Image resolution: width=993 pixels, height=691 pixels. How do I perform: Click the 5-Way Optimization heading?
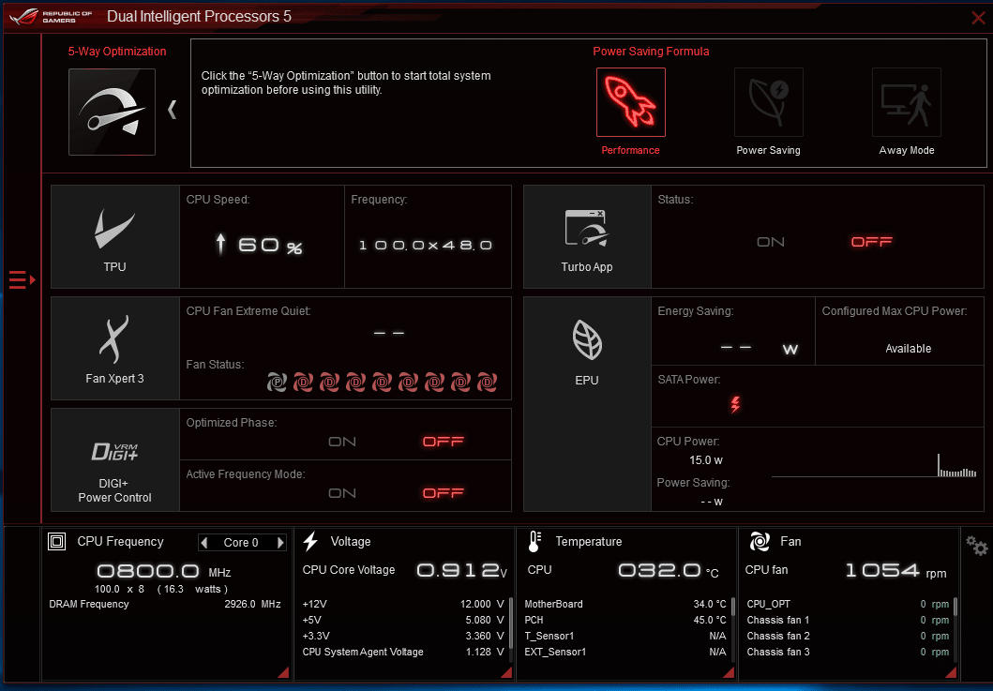117,52
